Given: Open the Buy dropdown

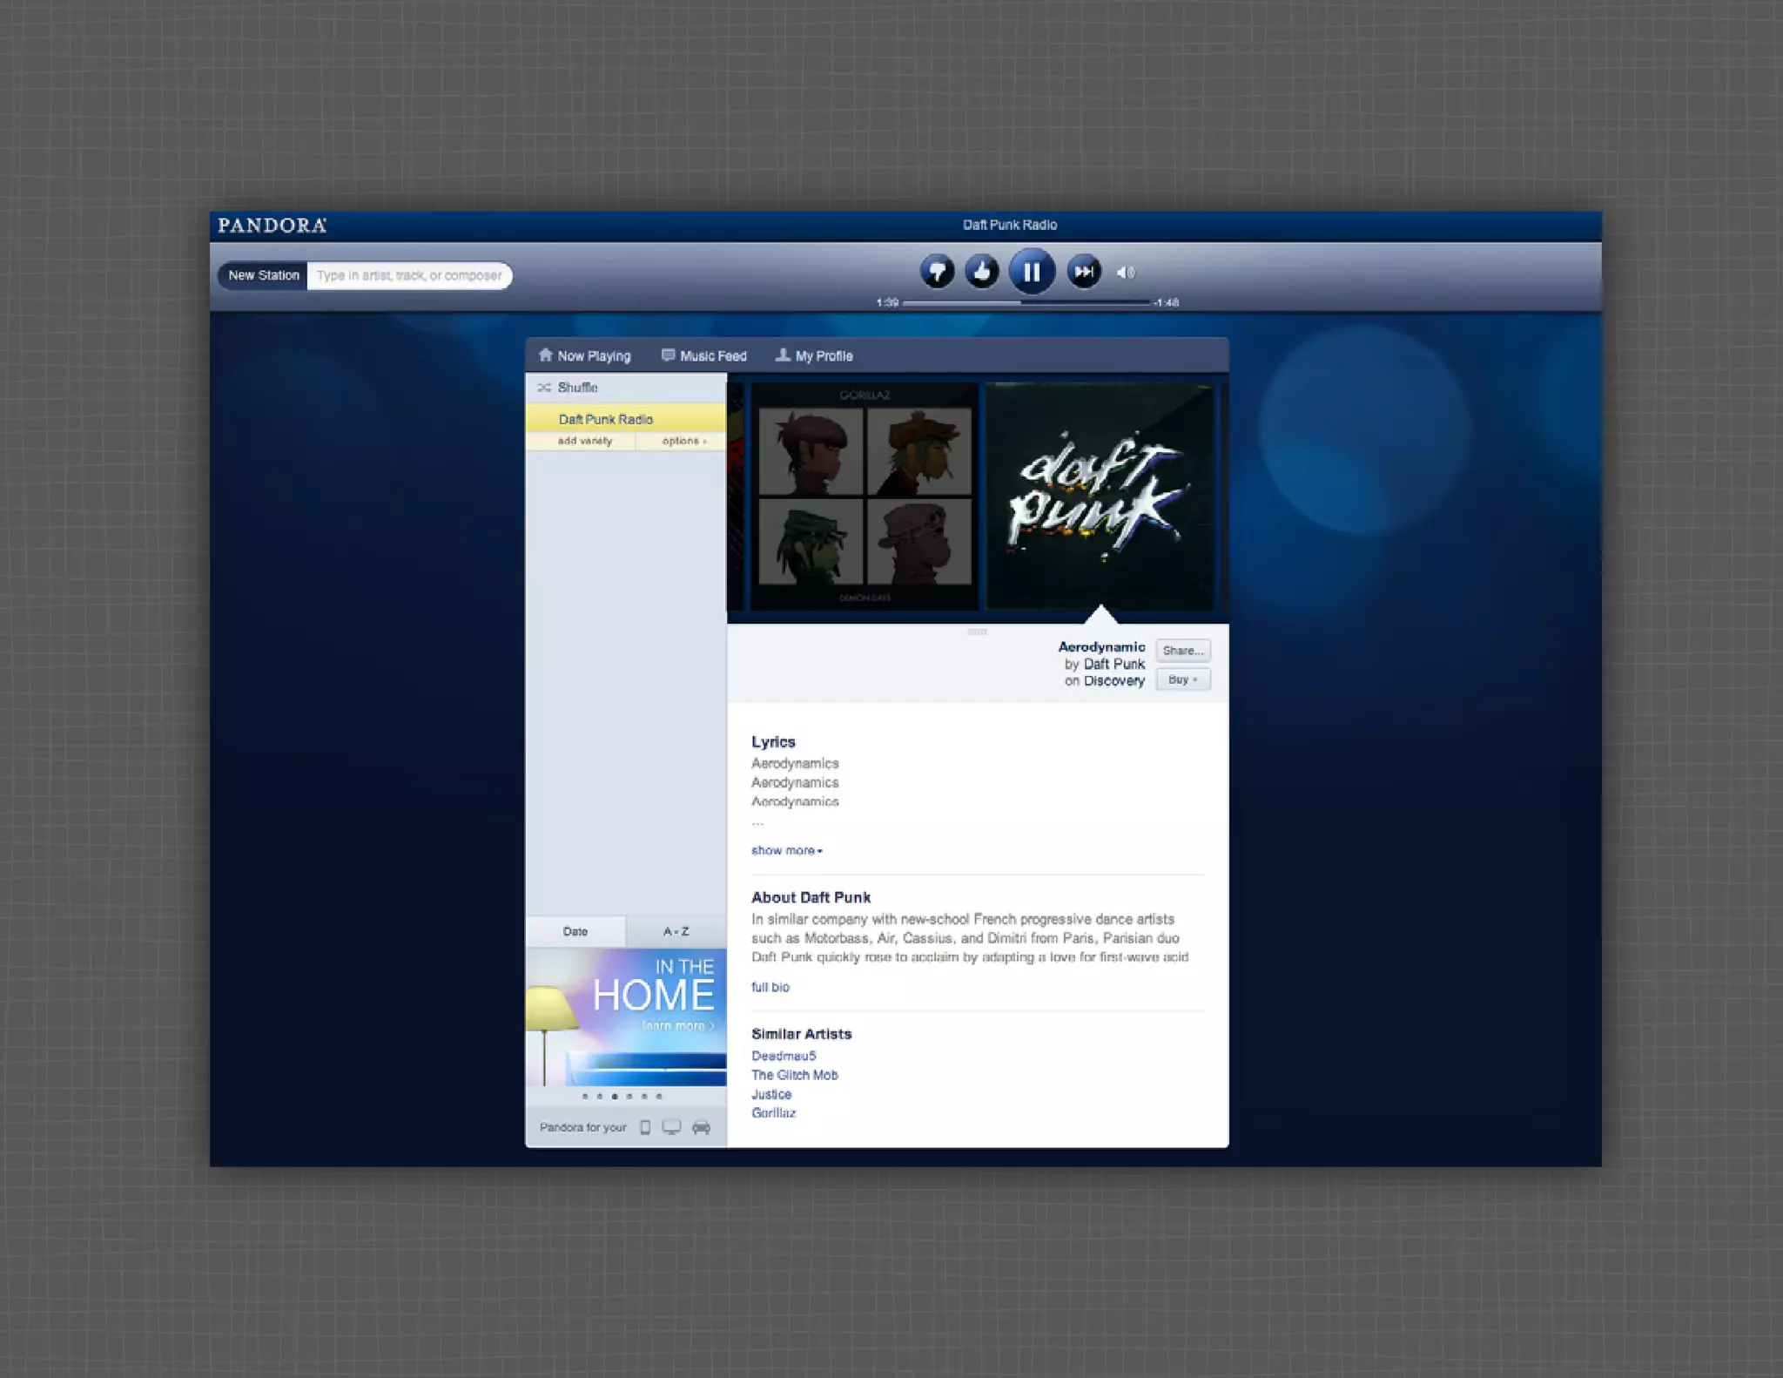Looking at the screenshot, I should coord(1182,679).
